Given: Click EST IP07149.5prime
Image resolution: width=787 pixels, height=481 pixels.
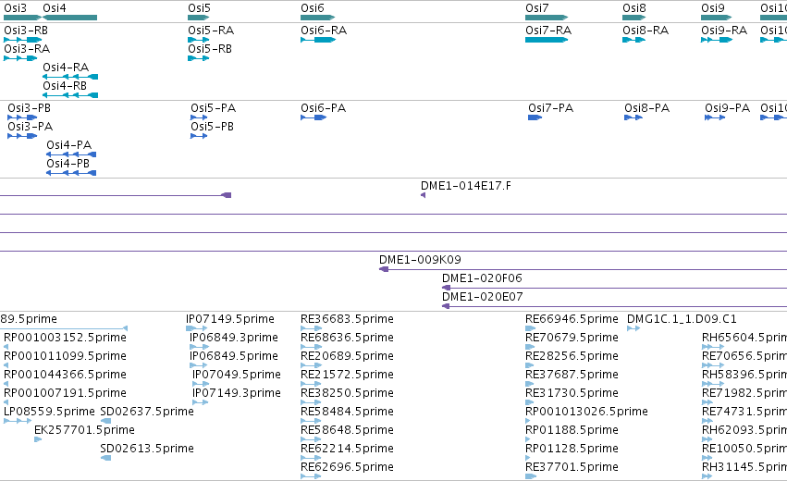Looking at the screenshot, I should 197,328.
